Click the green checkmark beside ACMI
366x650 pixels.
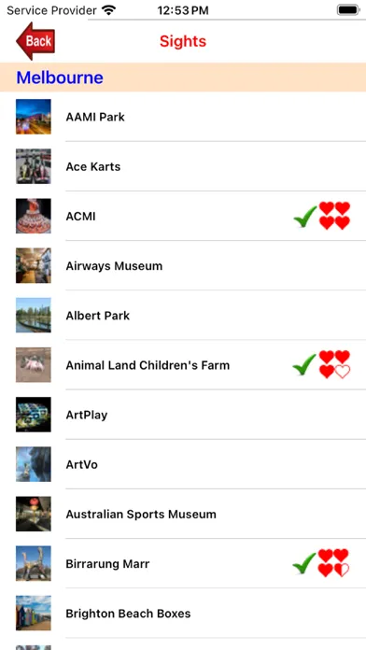pyautogui.click(x=305, y=217)
